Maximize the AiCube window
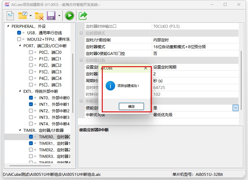Screen dimensions: 248x180 coord(225,4)
